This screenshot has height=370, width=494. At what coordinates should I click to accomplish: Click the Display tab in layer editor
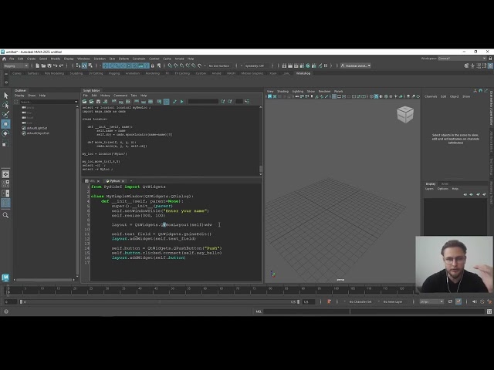pyautogui.click(x=431, y=183)
